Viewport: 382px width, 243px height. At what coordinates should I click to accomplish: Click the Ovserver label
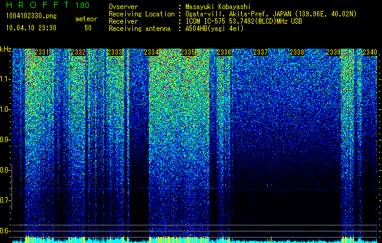click(123, 7)
